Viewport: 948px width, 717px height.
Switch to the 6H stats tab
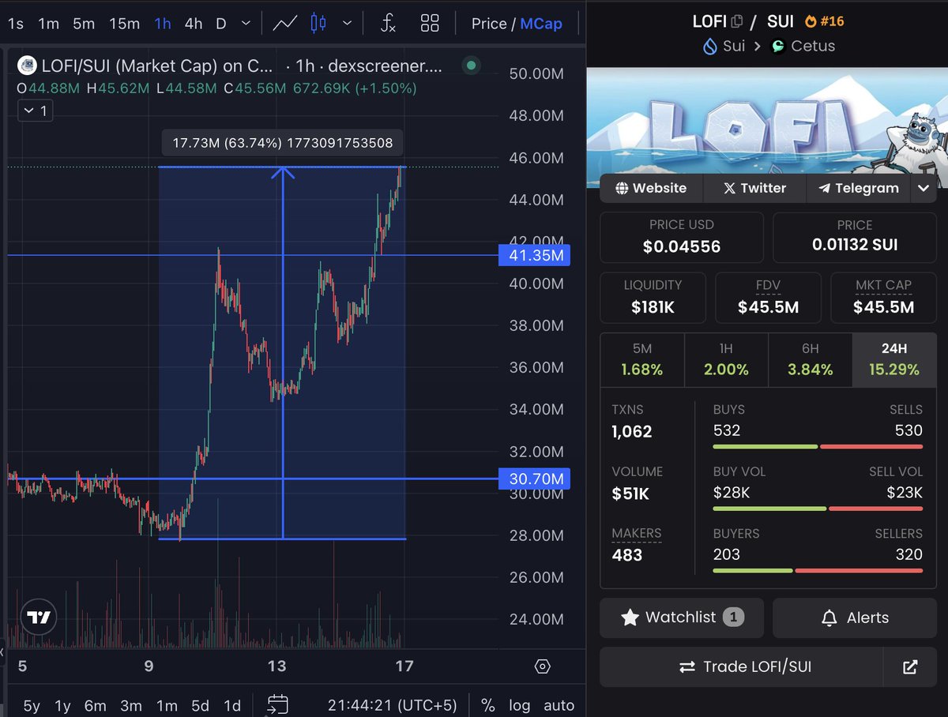[x=811, y=358]
